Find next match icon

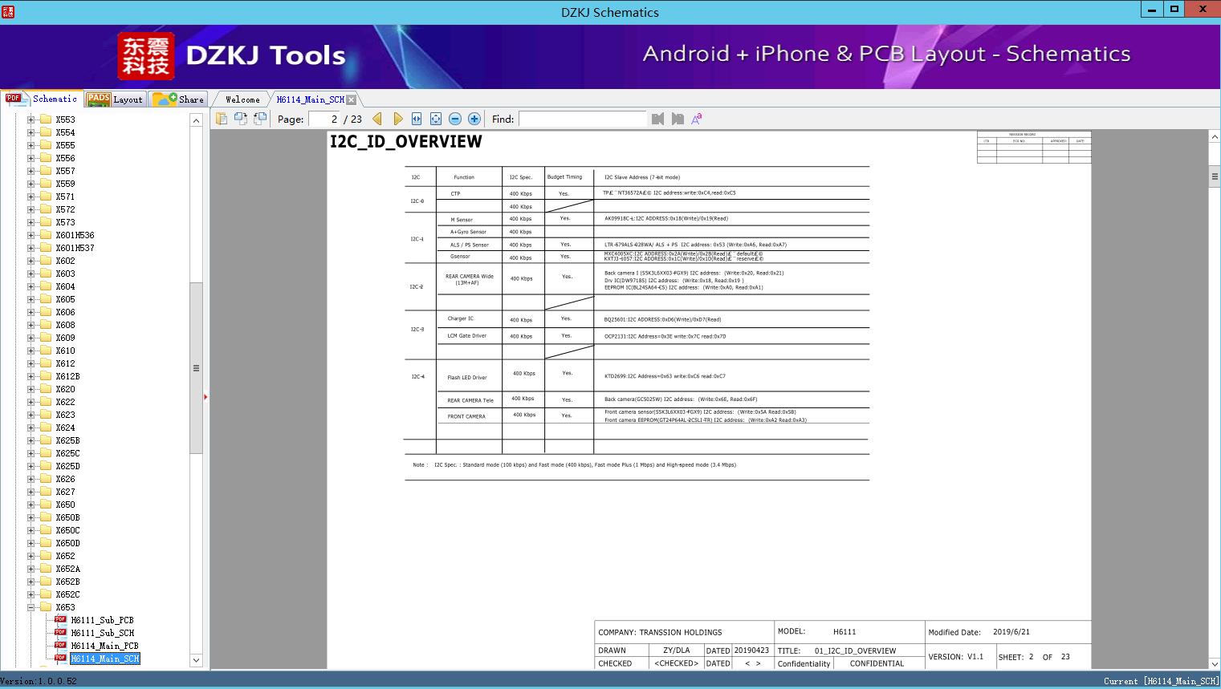click(x=678, y=119)
